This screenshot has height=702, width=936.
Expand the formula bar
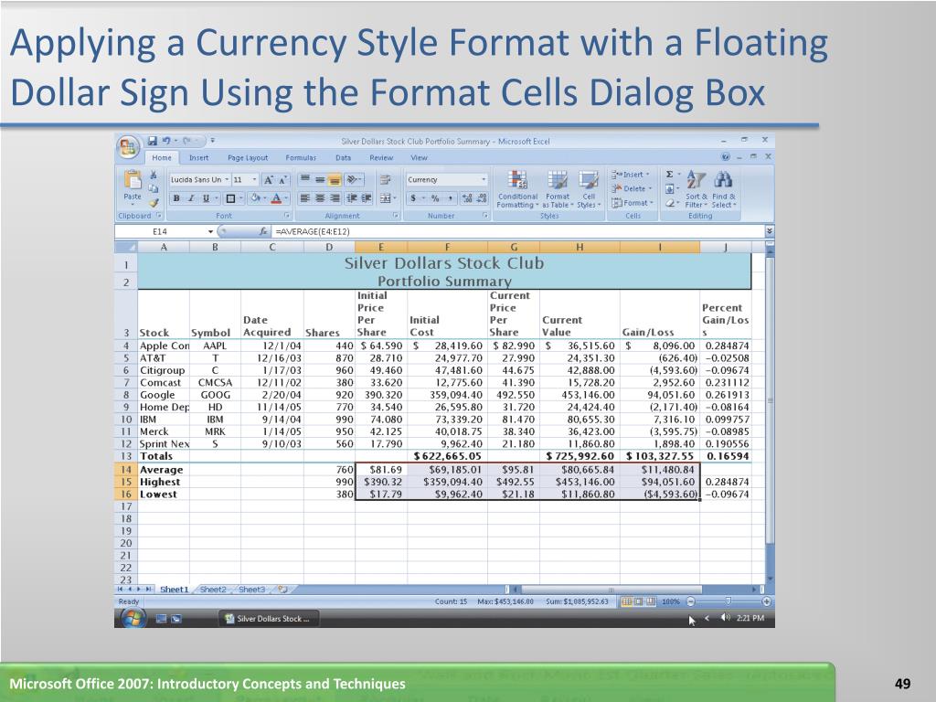[770, 231]
